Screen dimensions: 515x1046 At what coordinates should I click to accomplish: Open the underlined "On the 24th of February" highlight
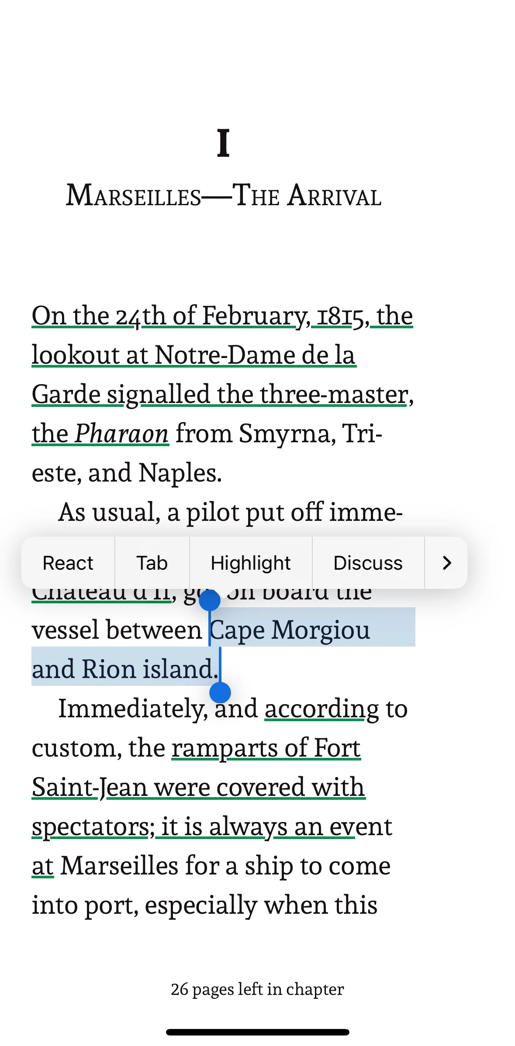pos(171,316)
